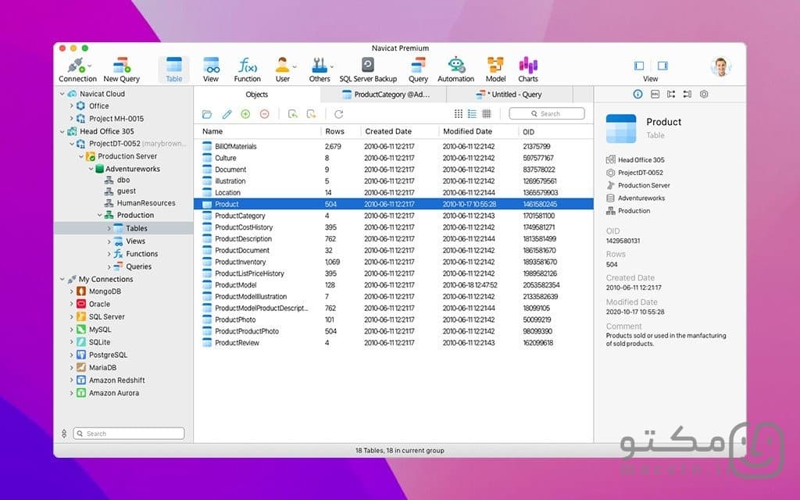
Task: Collapse the Adventureworks database
Action: point(91,169)
